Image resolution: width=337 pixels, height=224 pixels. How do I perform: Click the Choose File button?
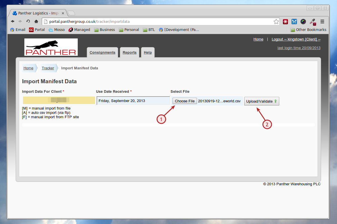coord(185,101)
